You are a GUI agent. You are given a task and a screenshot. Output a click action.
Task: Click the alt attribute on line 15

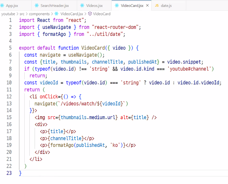click(x=124, y=117)
